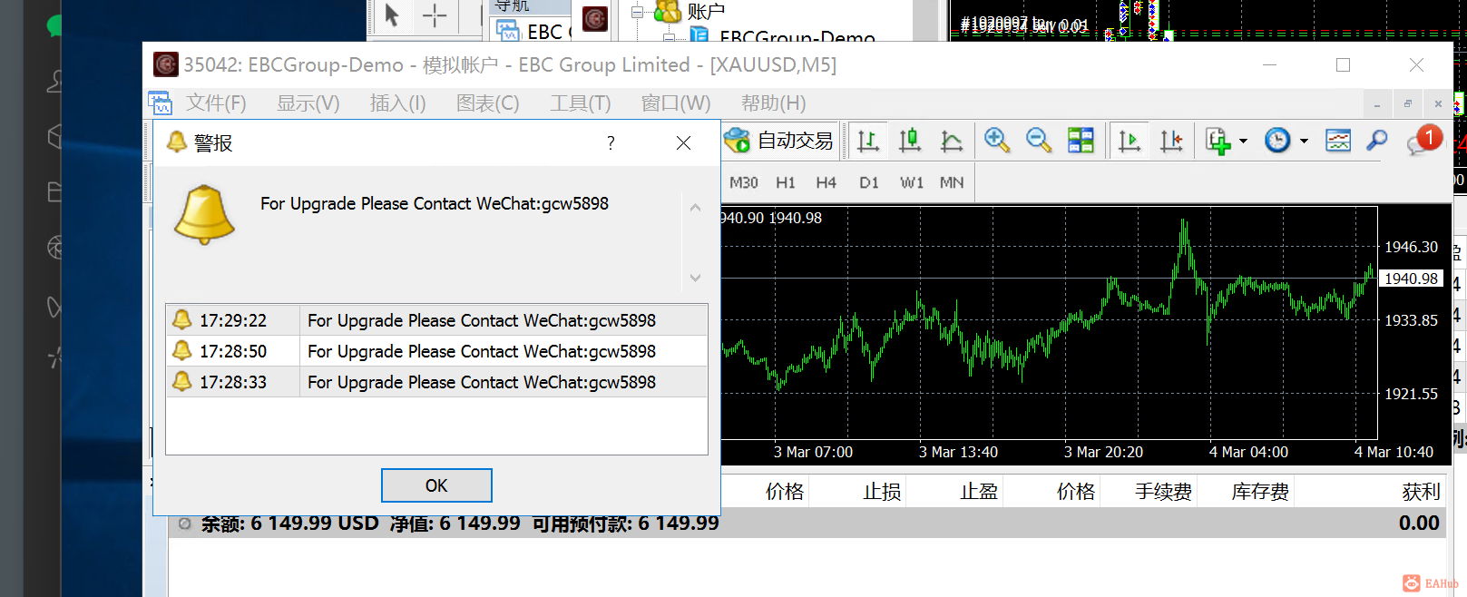
Task: Open the add indicators icon
Action: 1218,141
